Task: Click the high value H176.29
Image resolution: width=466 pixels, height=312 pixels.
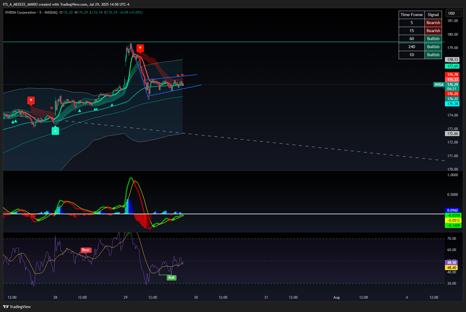Action: pyautogui.click(x=81, y=12)
